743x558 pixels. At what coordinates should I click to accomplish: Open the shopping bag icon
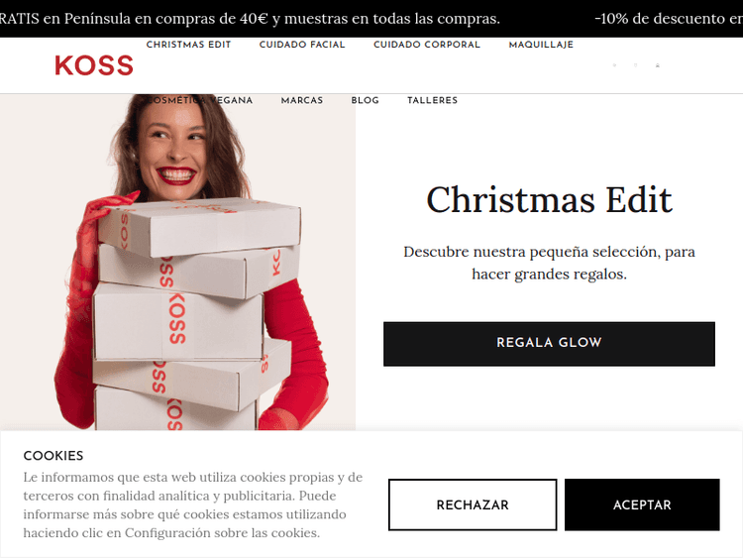[635, 65]
